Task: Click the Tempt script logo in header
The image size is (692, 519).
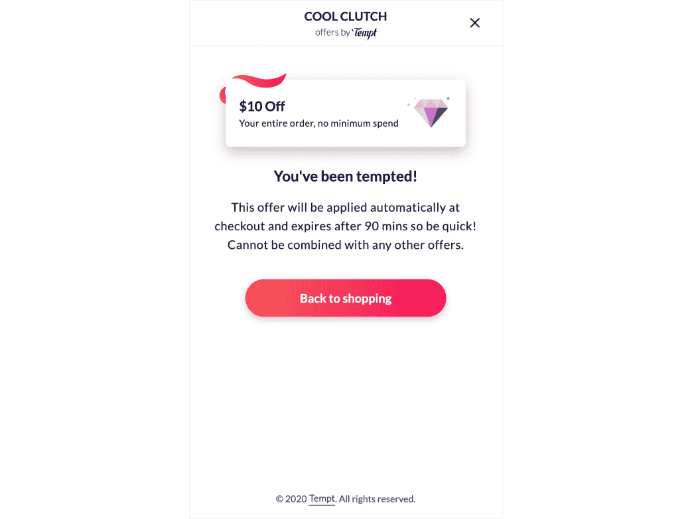Action: (365, 33)
